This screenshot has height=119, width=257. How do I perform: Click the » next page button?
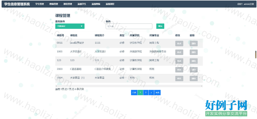tap(151, 93)
